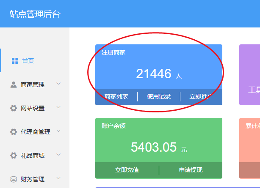Expand the 代理商管理 chevron arrow

click(58, 131)
